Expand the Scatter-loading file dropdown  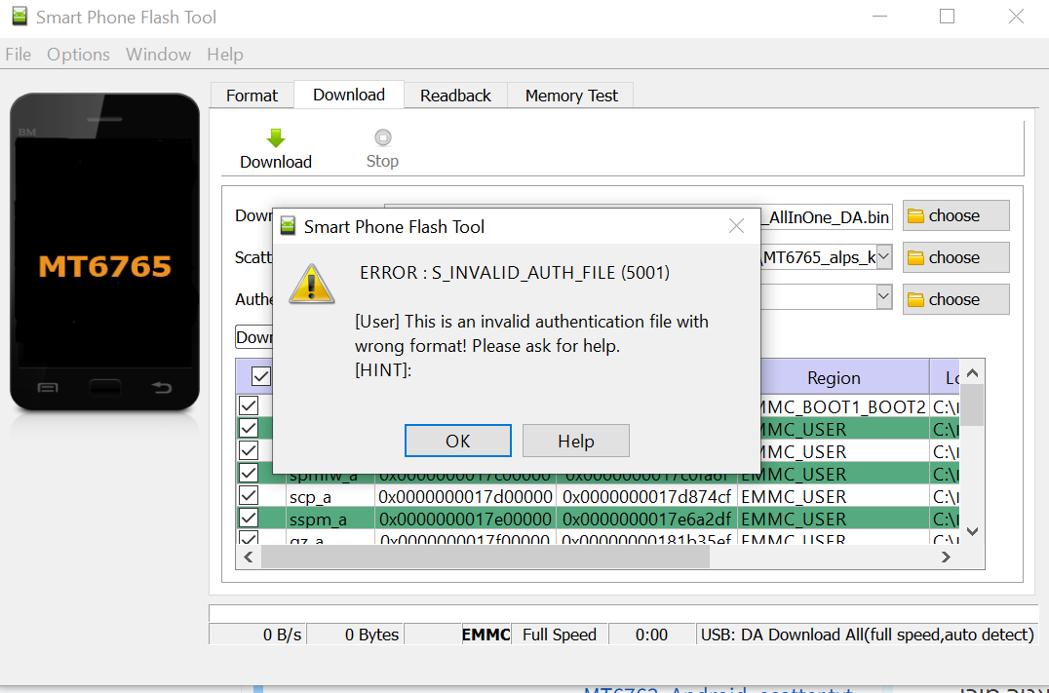pos(883,257)
